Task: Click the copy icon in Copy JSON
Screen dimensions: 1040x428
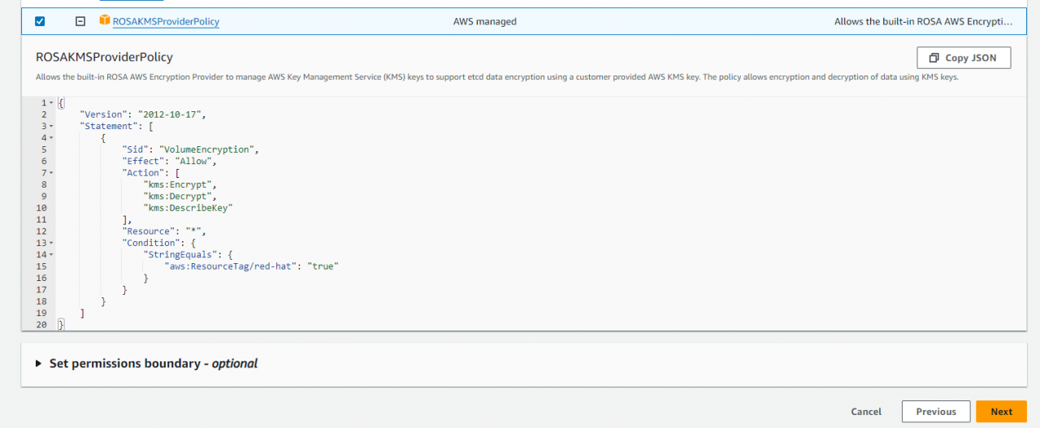Action: 934,58
